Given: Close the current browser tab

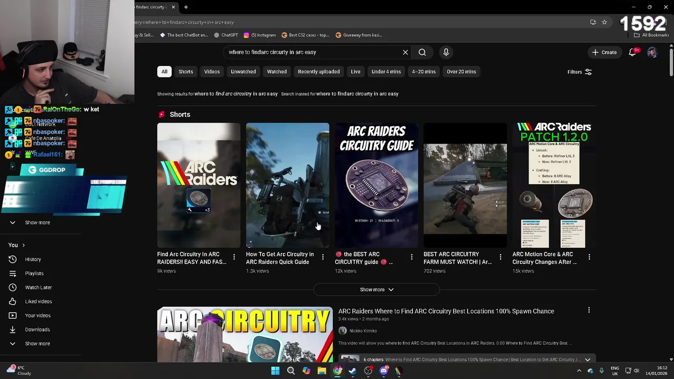Looking at the screenshot, I should pos(173,7).
